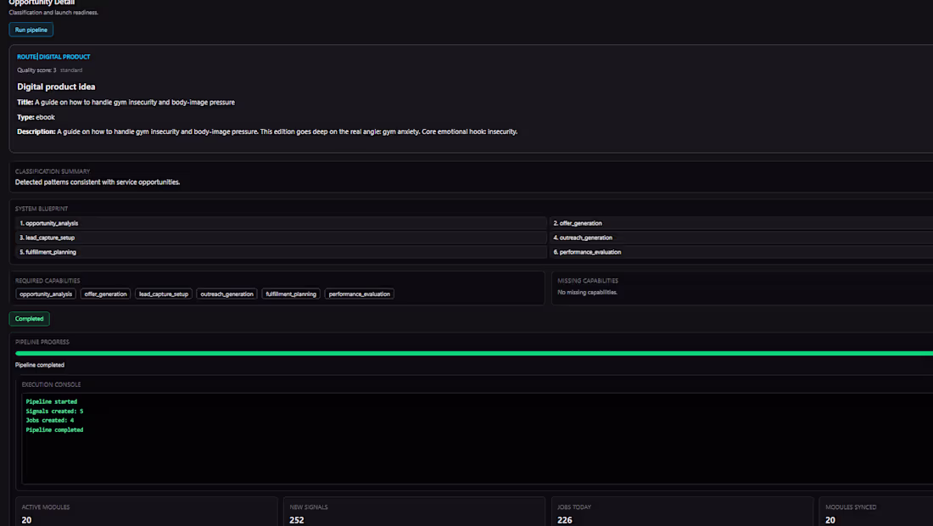Select blueprint step 4. outreach_generation
933x526 pixels.
740,238
